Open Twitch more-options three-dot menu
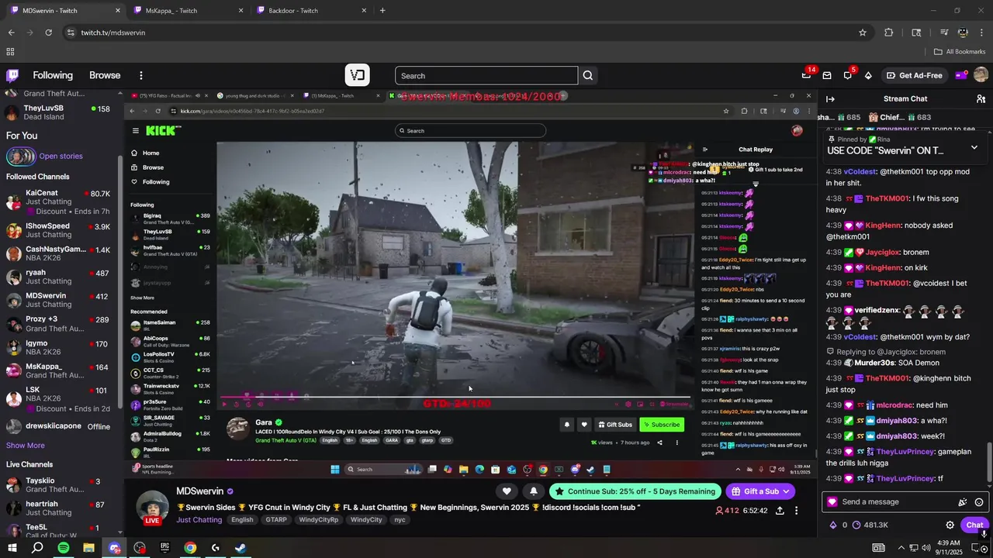The width and height of the screenshot is (993, 558). (x=140, y=75)
